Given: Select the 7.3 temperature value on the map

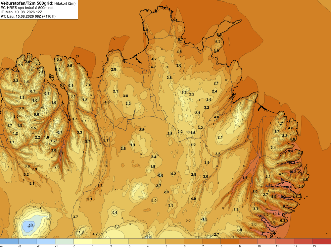Looking at the screenshot, I should pos(100,186).
